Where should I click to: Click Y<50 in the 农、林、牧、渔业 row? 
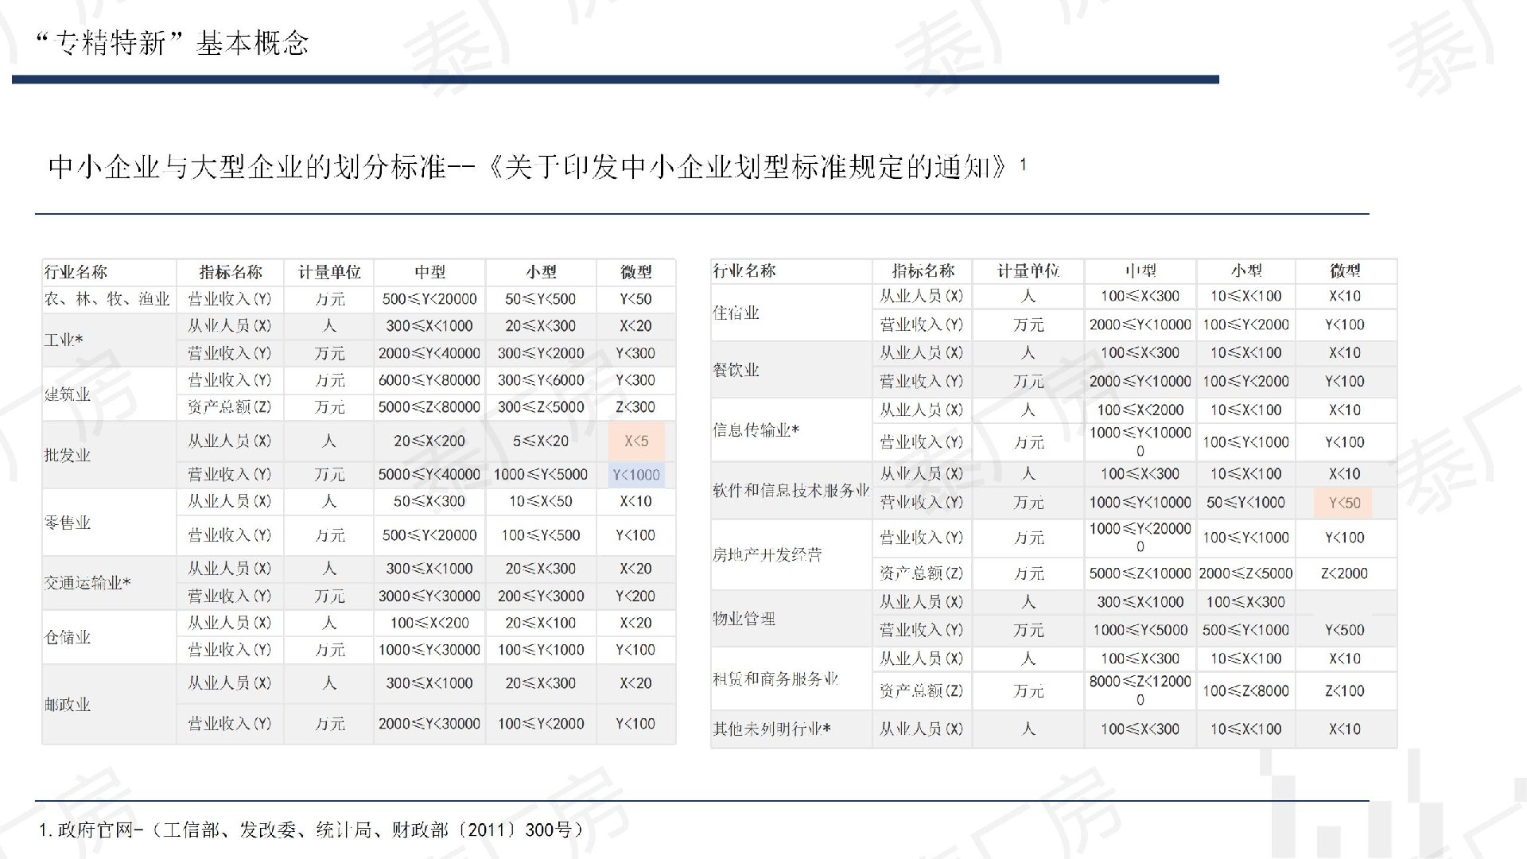pos(635,299)
